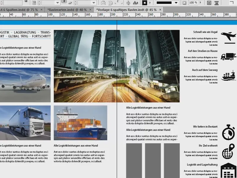Click the empty input field at far left
Screen dimensions: 237x178
click(x=13, y=3)
